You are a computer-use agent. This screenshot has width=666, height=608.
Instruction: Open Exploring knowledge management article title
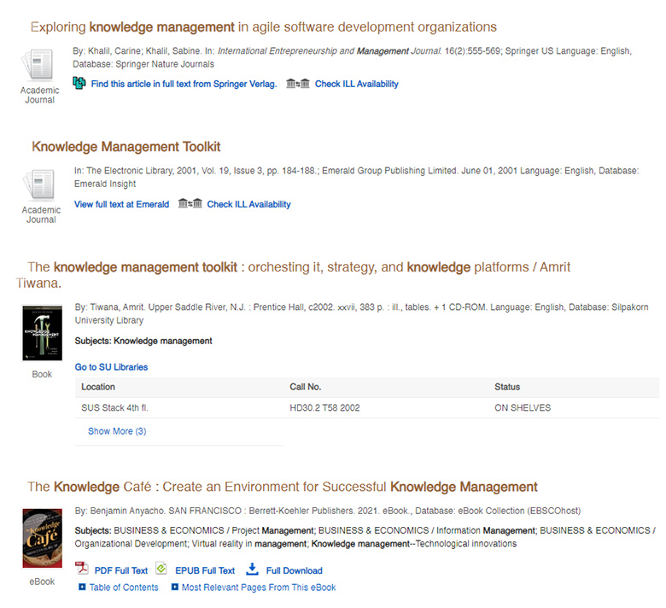pos(264,27)
